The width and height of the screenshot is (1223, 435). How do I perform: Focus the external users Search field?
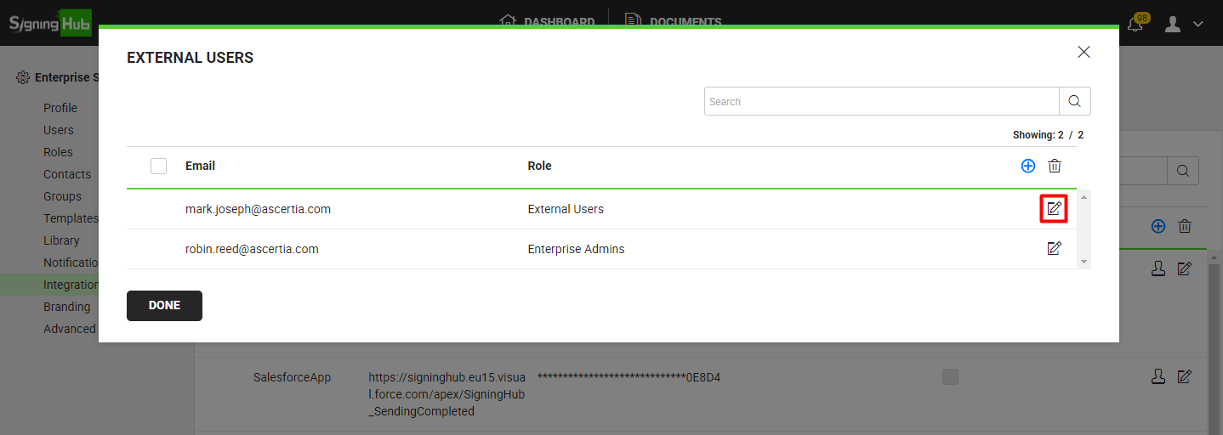point(881,101)
